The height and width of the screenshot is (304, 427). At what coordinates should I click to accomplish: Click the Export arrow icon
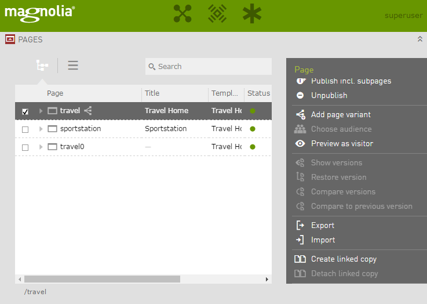[x=300, y=225]
